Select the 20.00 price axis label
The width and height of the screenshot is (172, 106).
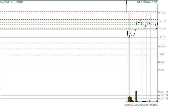(162, 13)
